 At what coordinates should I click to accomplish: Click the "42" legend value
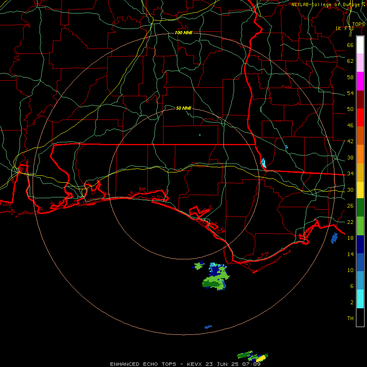point(350,141)
